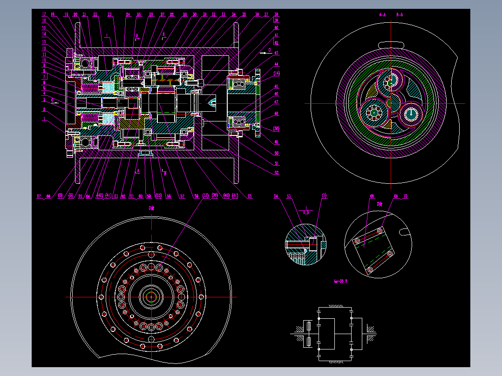Select the circular detail I view
The height and width of the screenshot is (376, 502).
[x=306, y=245]
